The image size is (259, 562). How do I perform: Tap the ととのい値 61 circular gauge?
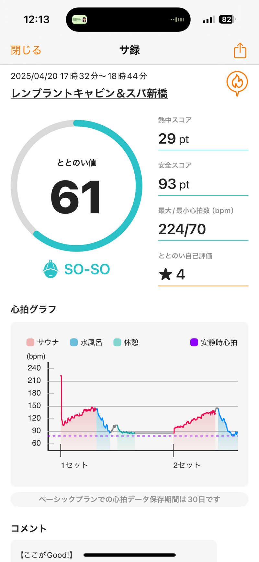[76, 186]
